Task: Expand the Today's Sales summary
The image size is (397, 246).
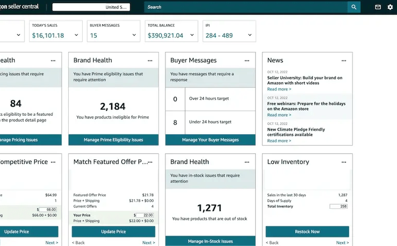Action: (x=76, y=35)
